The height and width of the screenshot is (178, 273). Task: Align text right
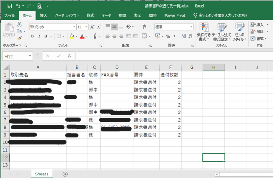121,36
